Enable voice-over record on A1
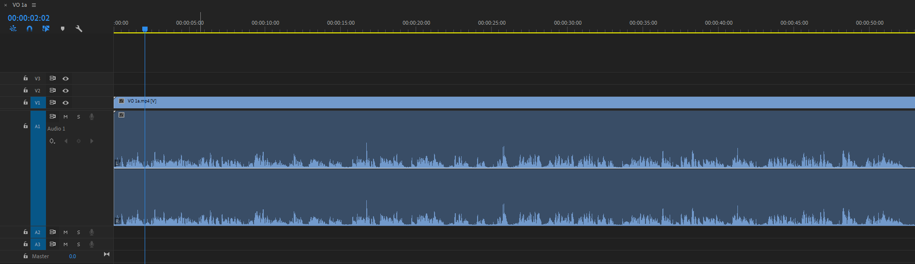This screenshot has height=264, width=915. (91, 117)
